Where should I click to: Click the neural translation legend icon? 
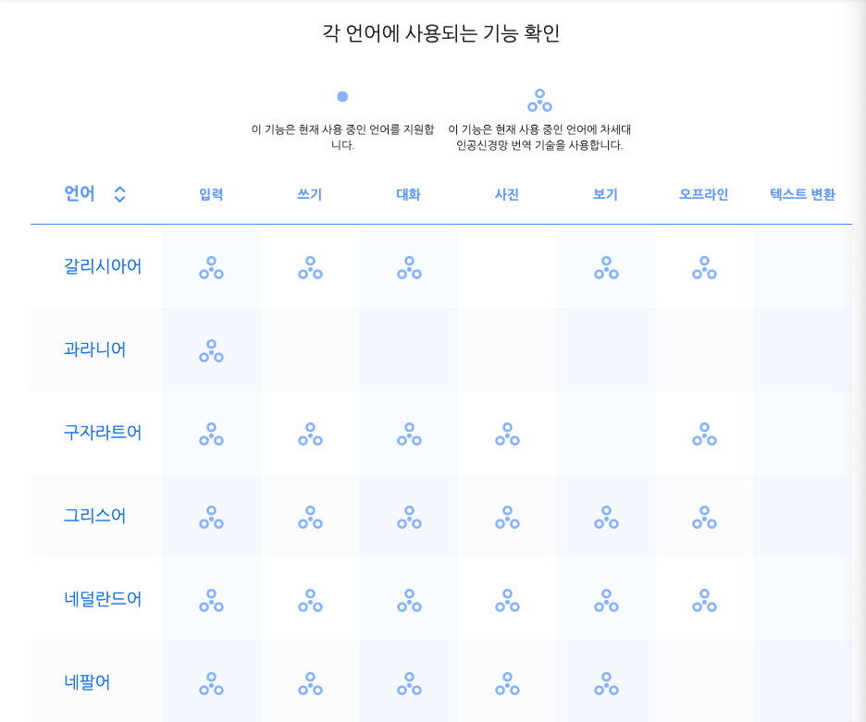click(539, 101)
